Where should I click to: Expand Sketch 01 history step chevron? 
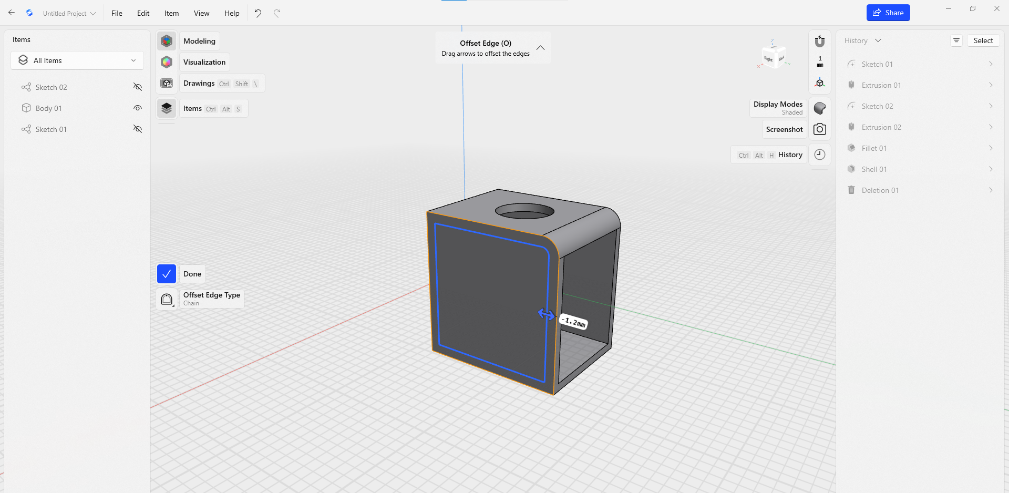coord(991,64)
